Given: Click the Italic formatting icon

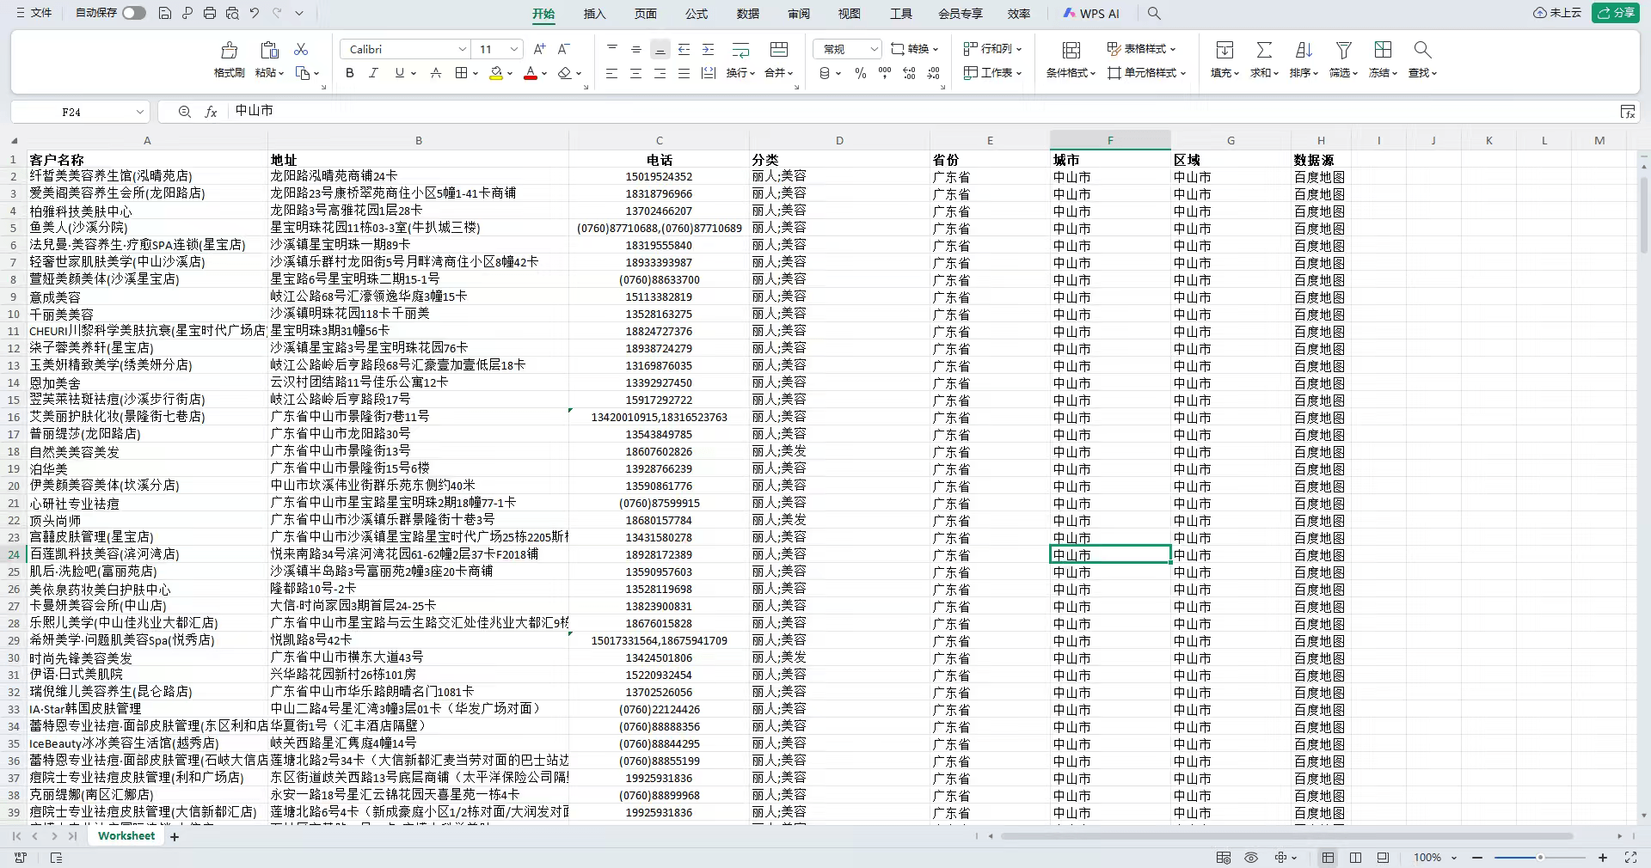Looking at the screenshot, I should click(x=373, y=73).
